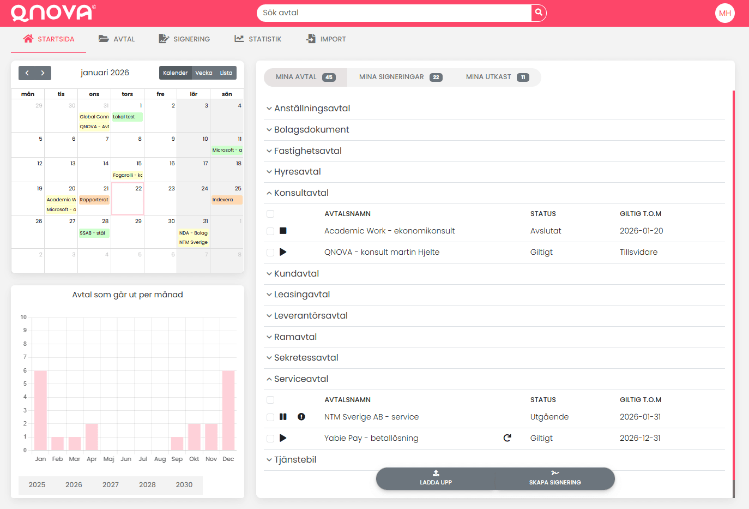Open the Lokal test calendar event
Image resolution: width=749 pixels, height=509 pixels.
click(x=127, y=117)
